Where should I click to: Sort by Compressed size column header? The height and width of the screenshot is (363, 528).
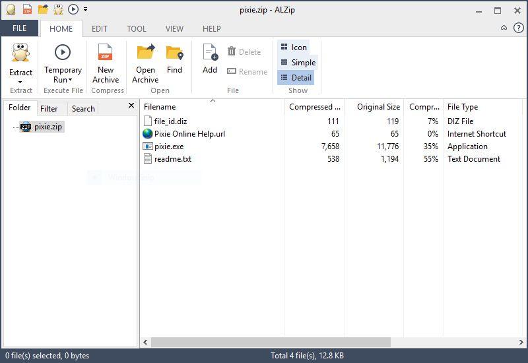pos(315,107)
